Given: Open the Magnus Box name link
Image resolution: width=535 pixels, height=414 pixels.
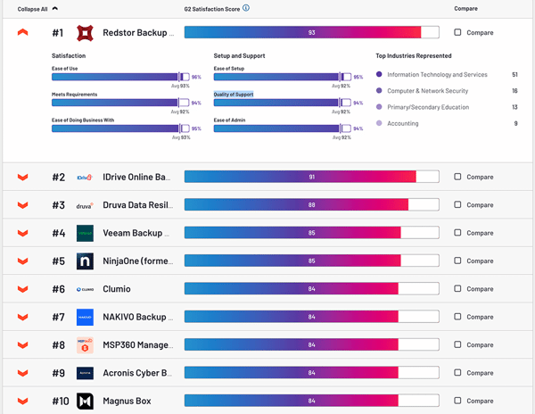Looking at the screenshot, I should tap(127, 401).
